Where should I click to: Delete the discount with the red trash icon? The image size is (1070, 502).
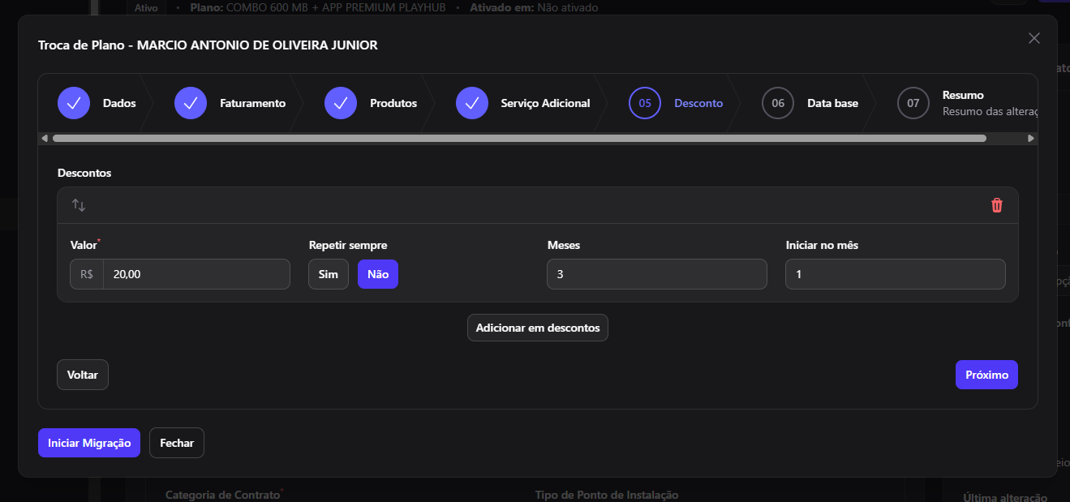point(997,205)
